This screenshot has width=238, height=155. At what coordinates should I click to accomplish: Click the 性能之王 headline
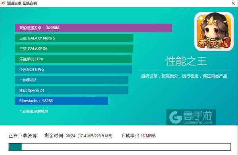(x=186, y=61)
